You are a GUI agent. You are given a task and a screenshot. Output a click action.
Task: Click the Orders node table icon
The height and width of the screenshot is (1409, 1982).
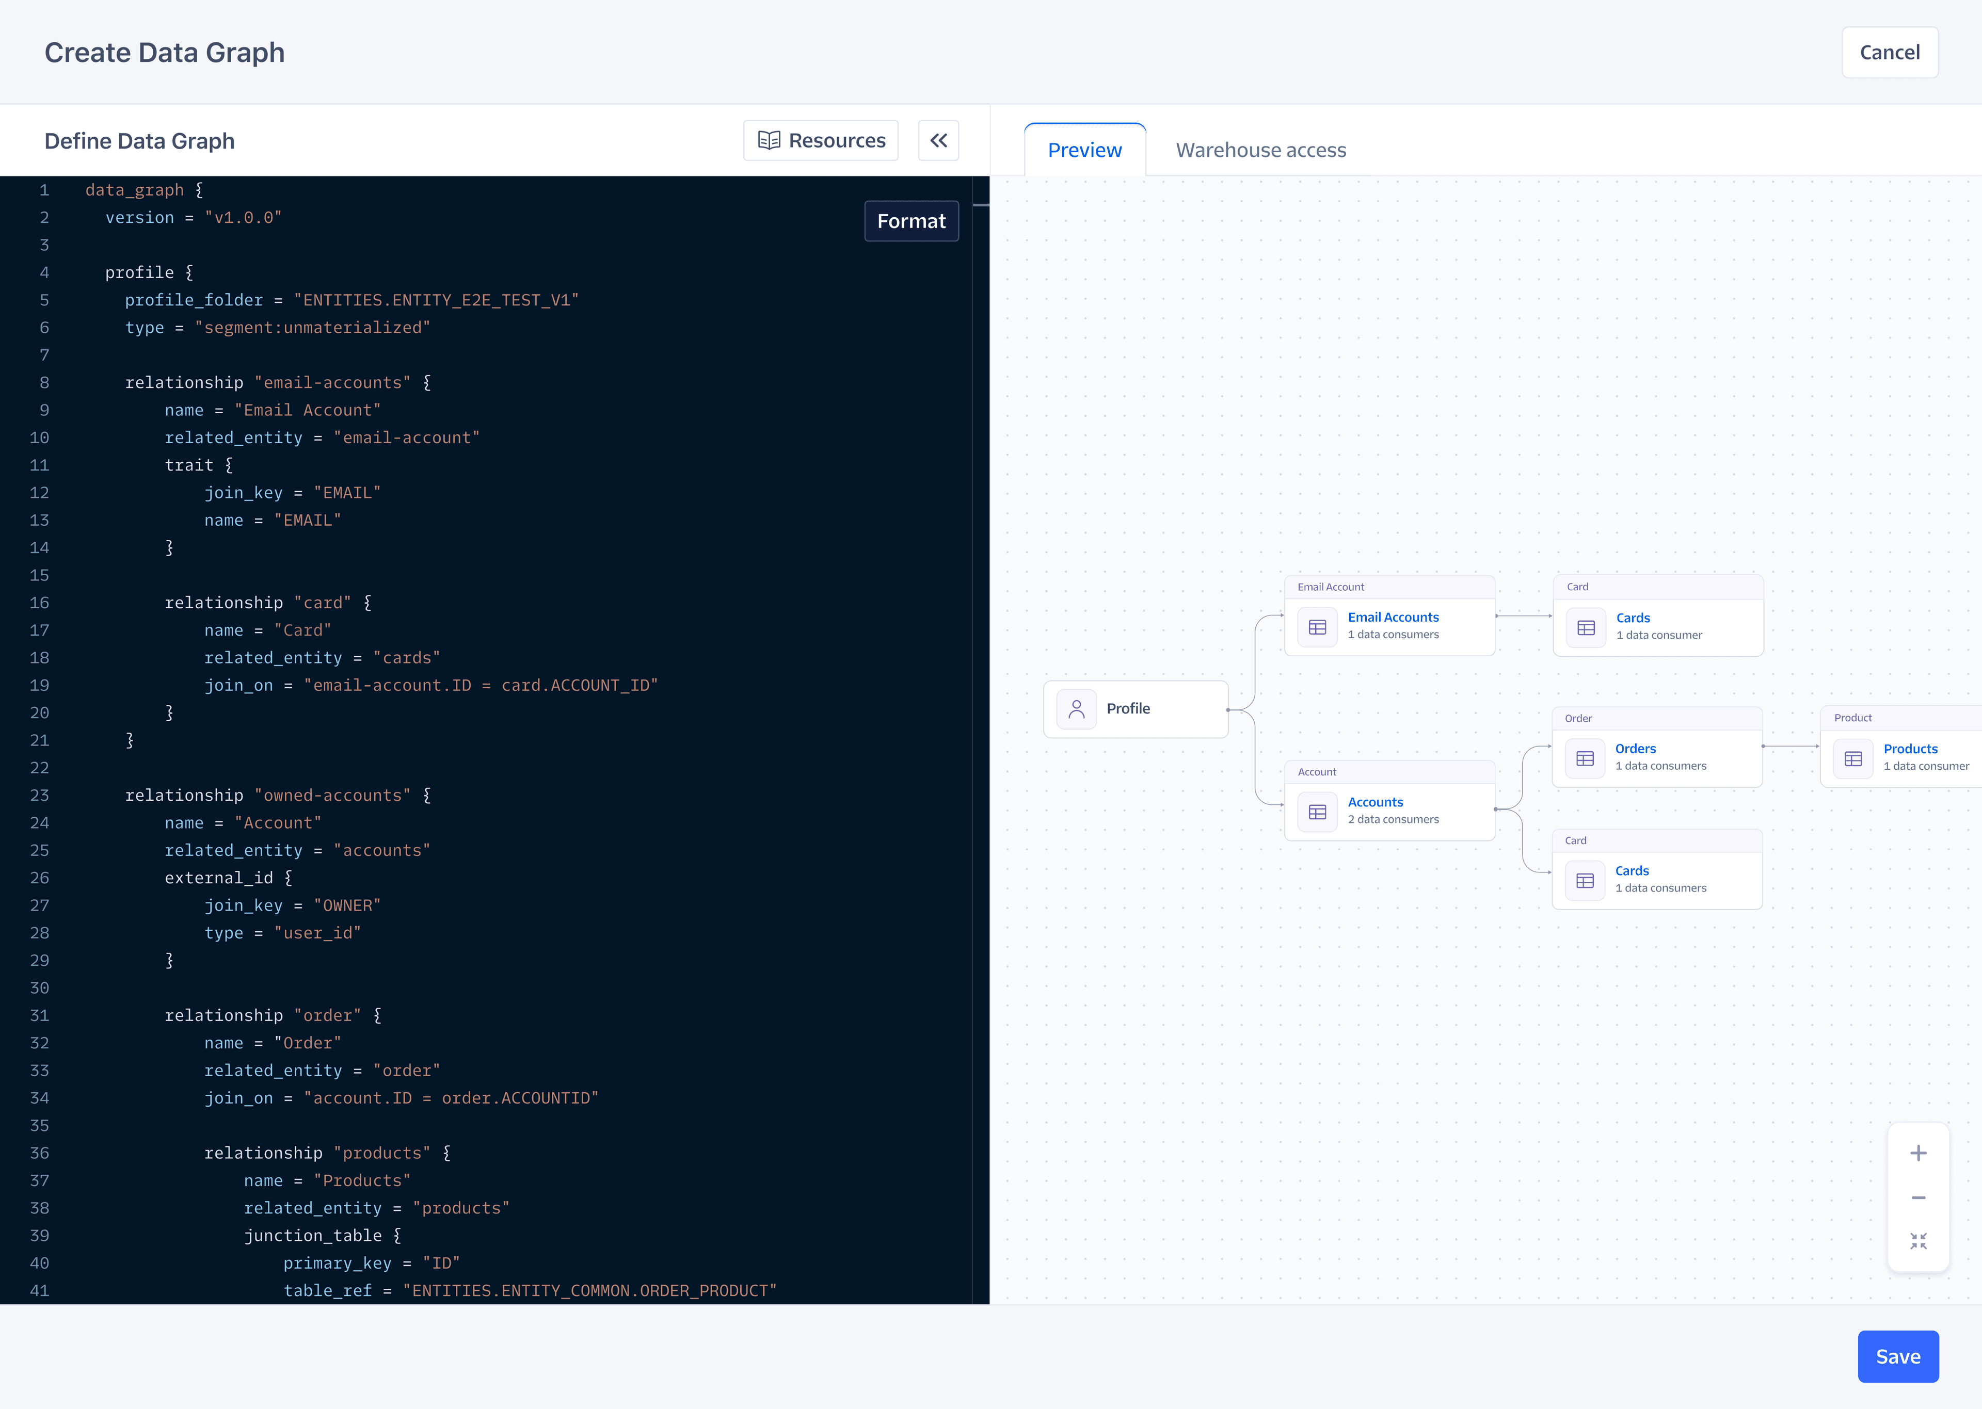pos(1585,758)
